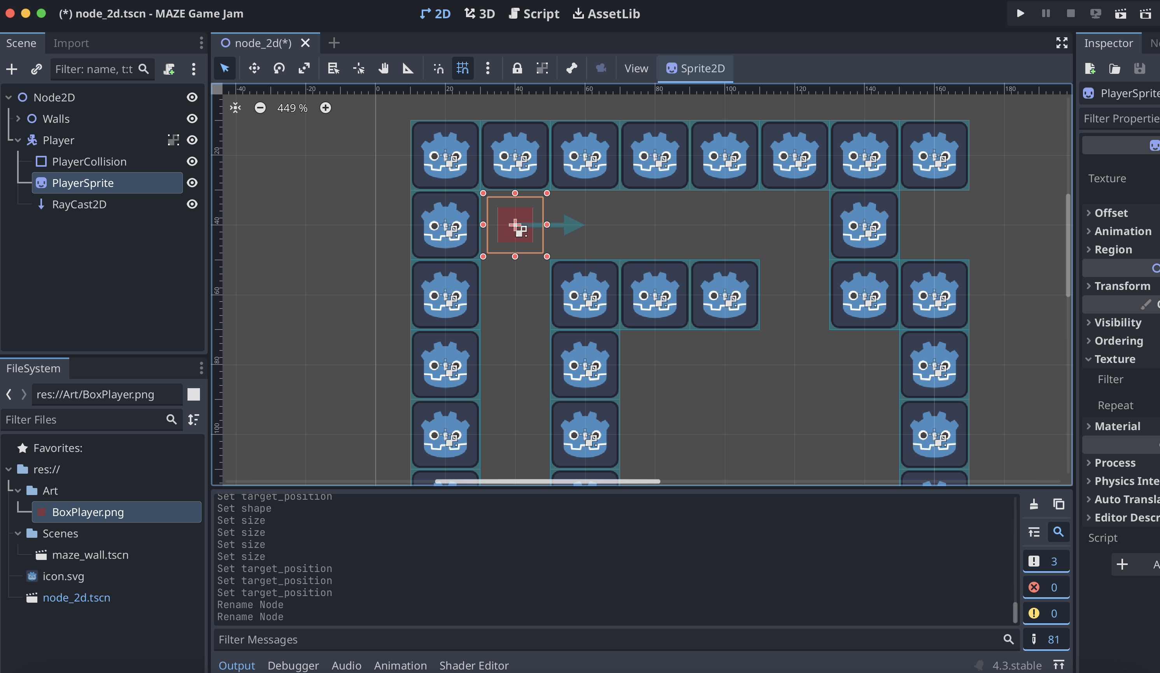Screen dimensions: 1160x673
Task: Collapse the Player node
Action: pos(18,140)
